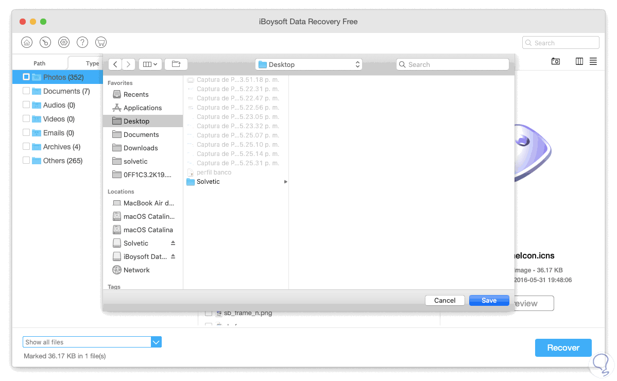617x381 pixels.
Task: Check the Others (265) checkbox
Action: (x=26, y=160)
